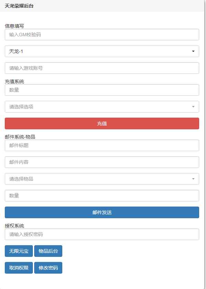Focus the 数量 field under 充值系统
The image size is (206, 289).
coord(102,90)
